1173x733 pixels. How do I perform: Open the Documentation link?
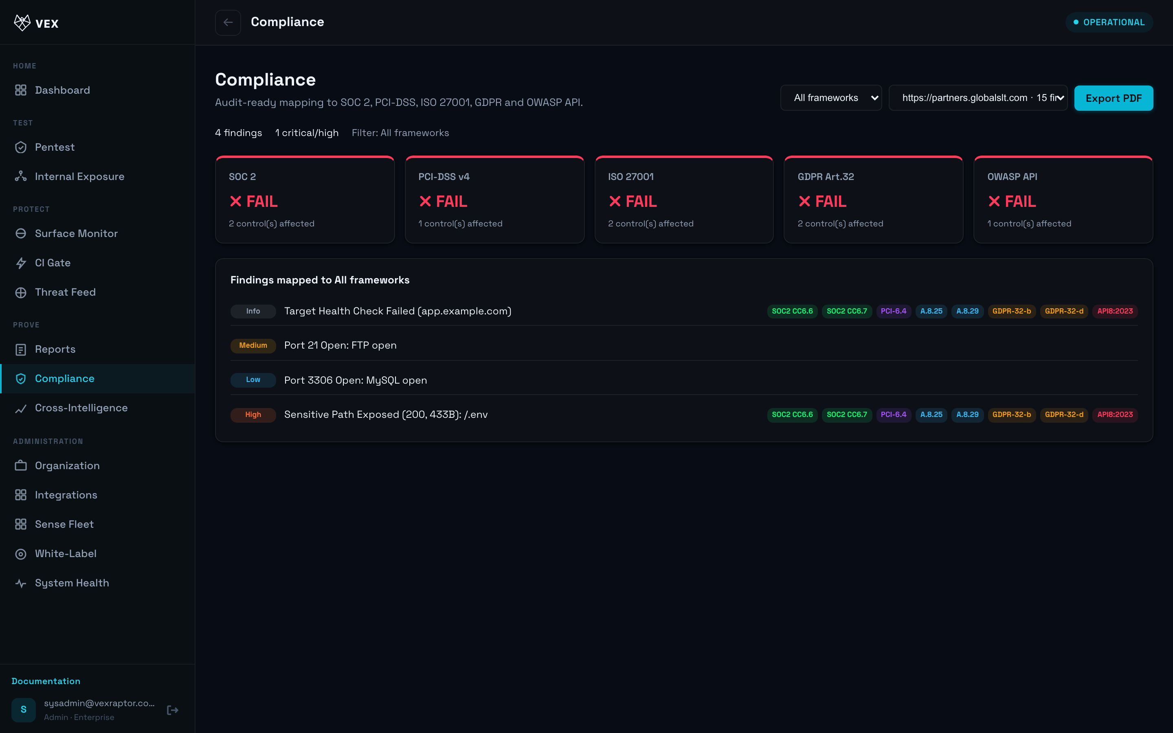click(46, 681)
